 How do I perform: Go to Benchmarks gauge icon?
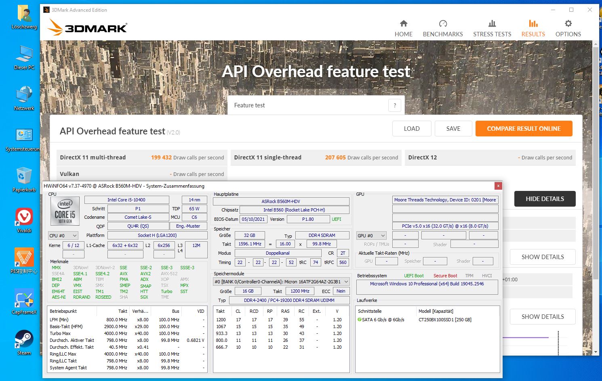[443, 24]
